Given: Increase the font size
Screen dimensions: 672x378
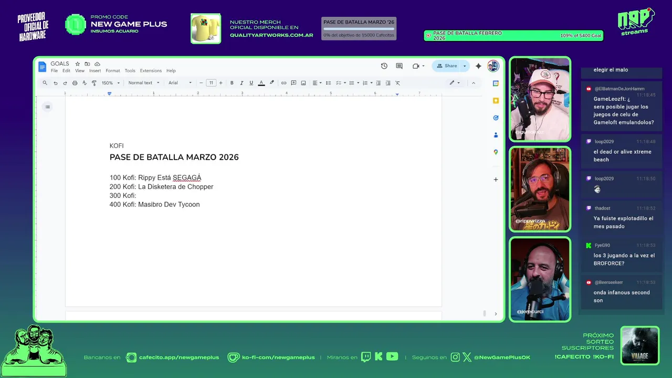Looking at the screenshot, I should pos(220,83).
